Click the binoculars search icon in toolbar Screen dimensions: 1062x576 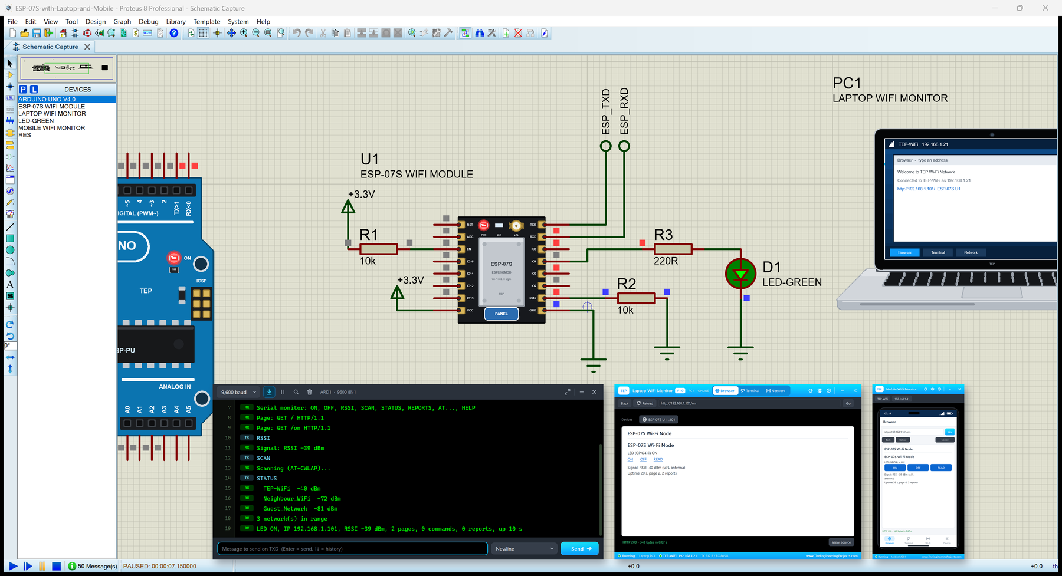480,33
